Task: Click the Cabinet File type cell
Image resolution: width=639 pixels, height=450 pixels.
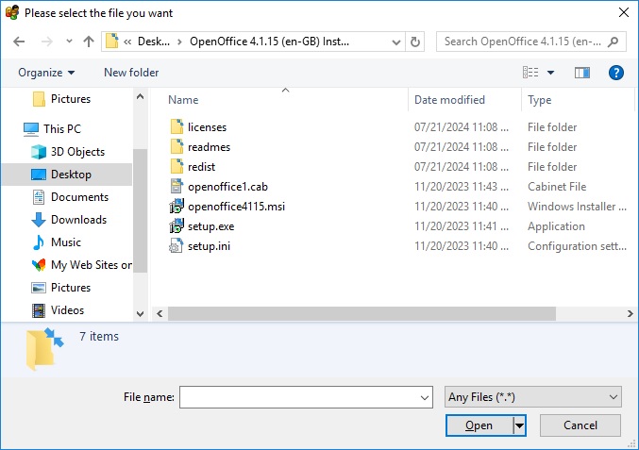Action: point(557,187)
